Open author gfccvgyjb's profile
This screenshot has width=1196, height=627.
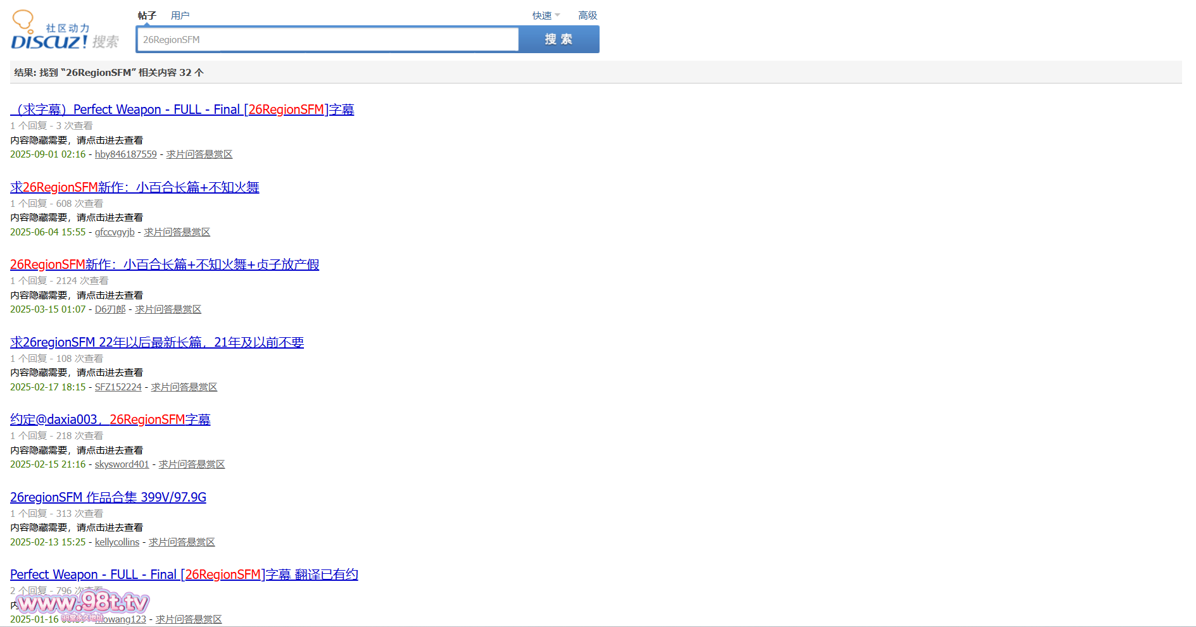pyautogui.click(x=115, y=232)
